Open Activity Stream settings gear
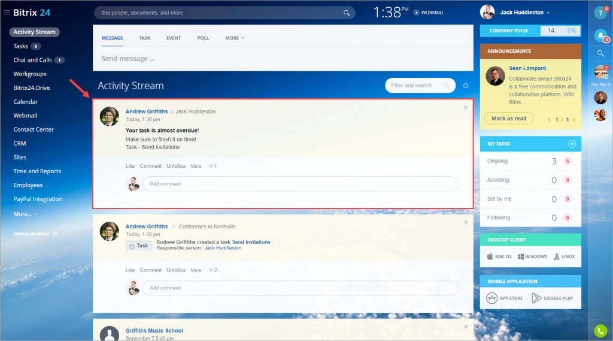This screenshot has height=341, width=613. 466,85
